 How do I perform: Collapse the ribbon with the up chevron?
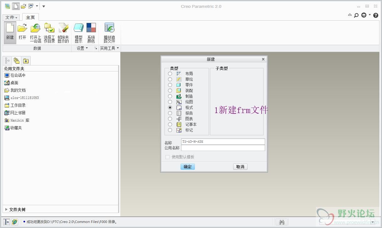(350, 15)
